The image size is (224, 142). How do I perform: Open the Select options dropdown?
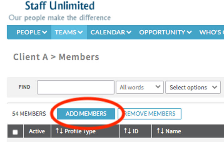pyautogui.click(x=193, y=87)
